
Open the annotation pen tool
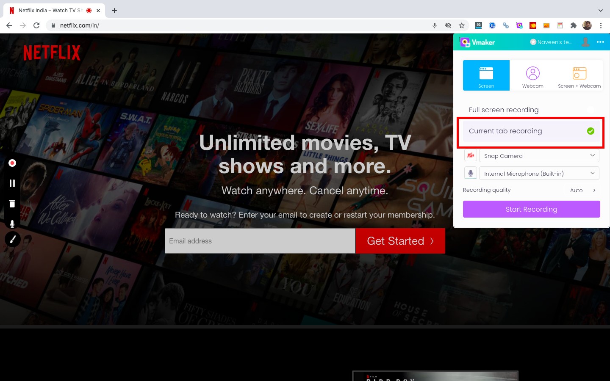[12, 239]
